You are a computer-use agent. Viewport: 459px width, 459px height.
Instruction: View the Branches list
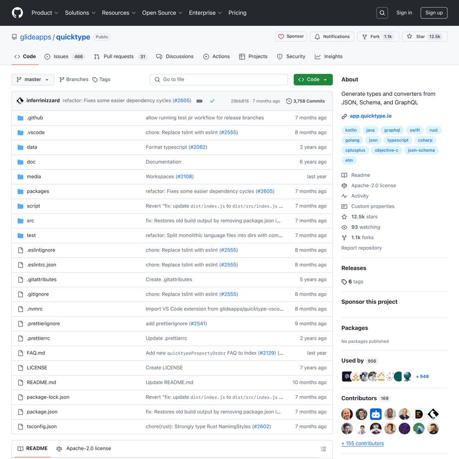pos(74,79)
